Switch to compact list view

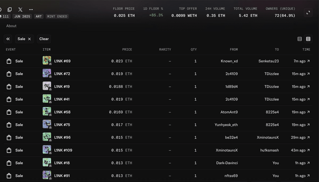(x=300, y=39)
